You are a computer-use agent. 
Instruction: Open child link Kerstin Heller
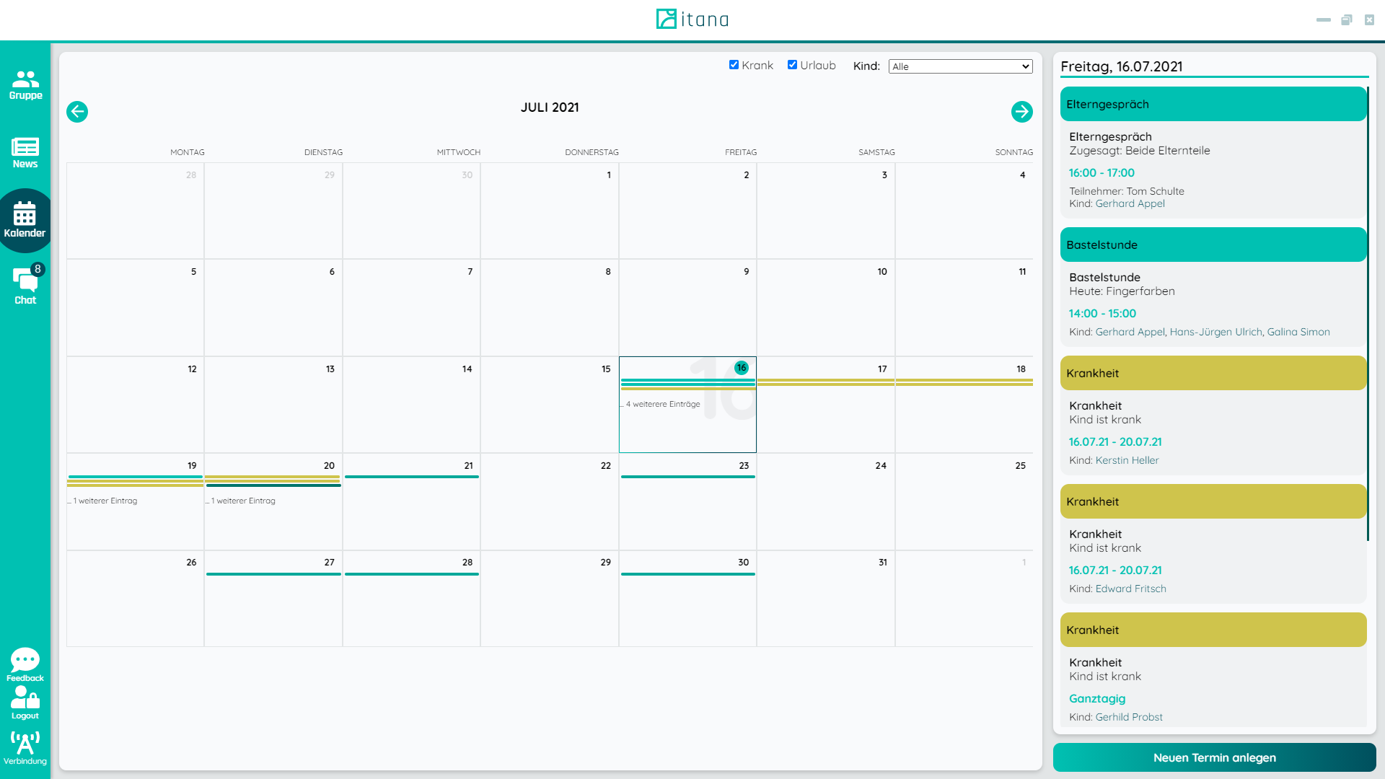(x=1127, y=460)
